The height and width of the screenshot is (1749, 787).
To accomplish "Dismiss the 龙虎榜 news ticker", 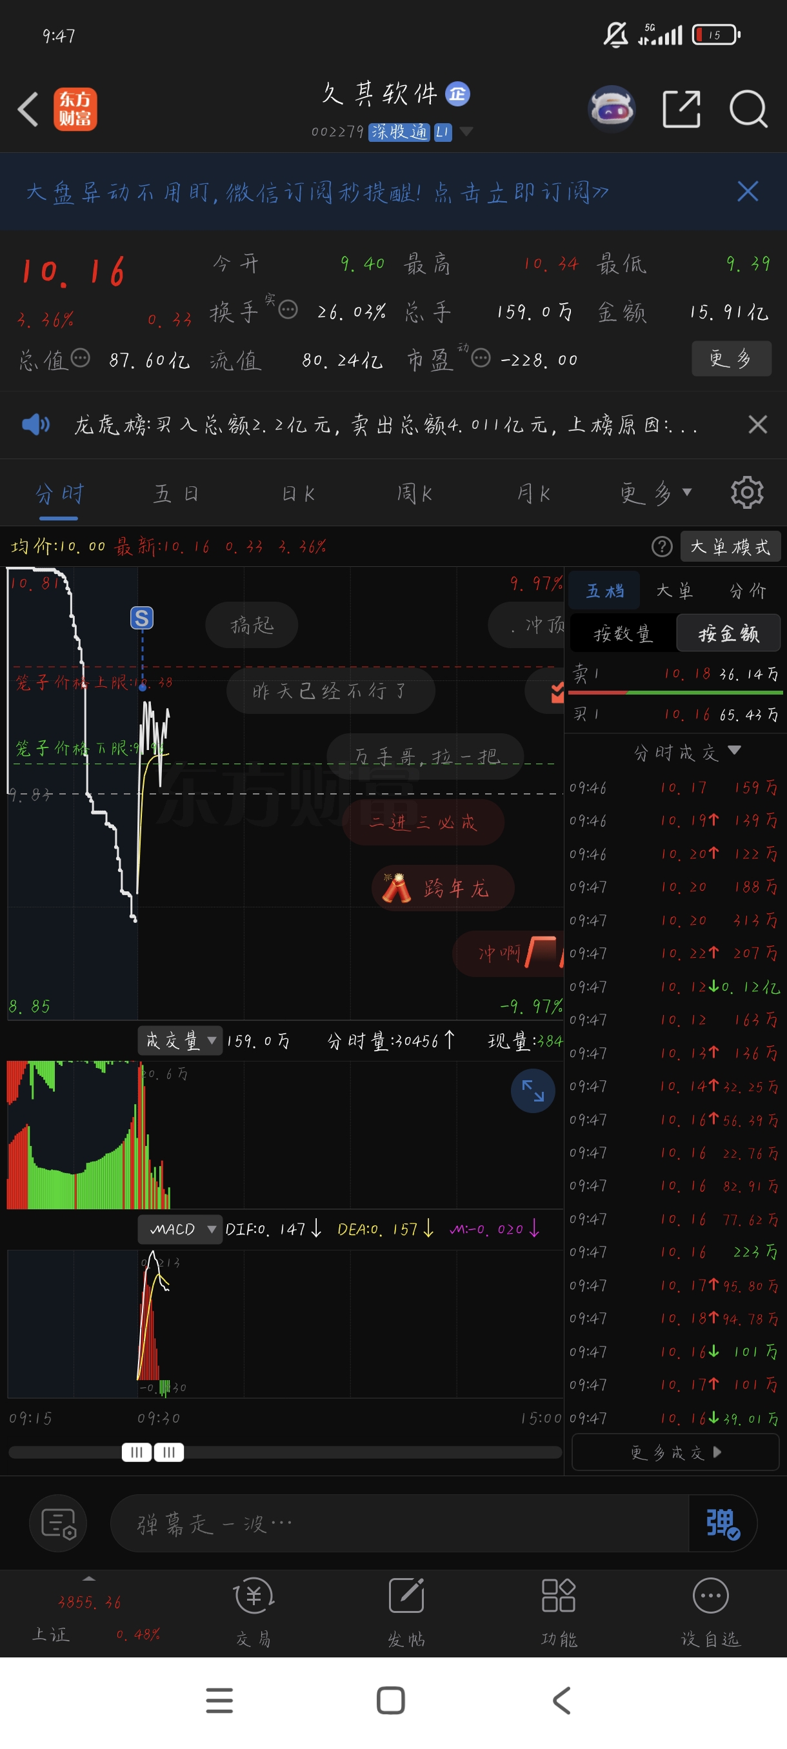I will 757,424.
